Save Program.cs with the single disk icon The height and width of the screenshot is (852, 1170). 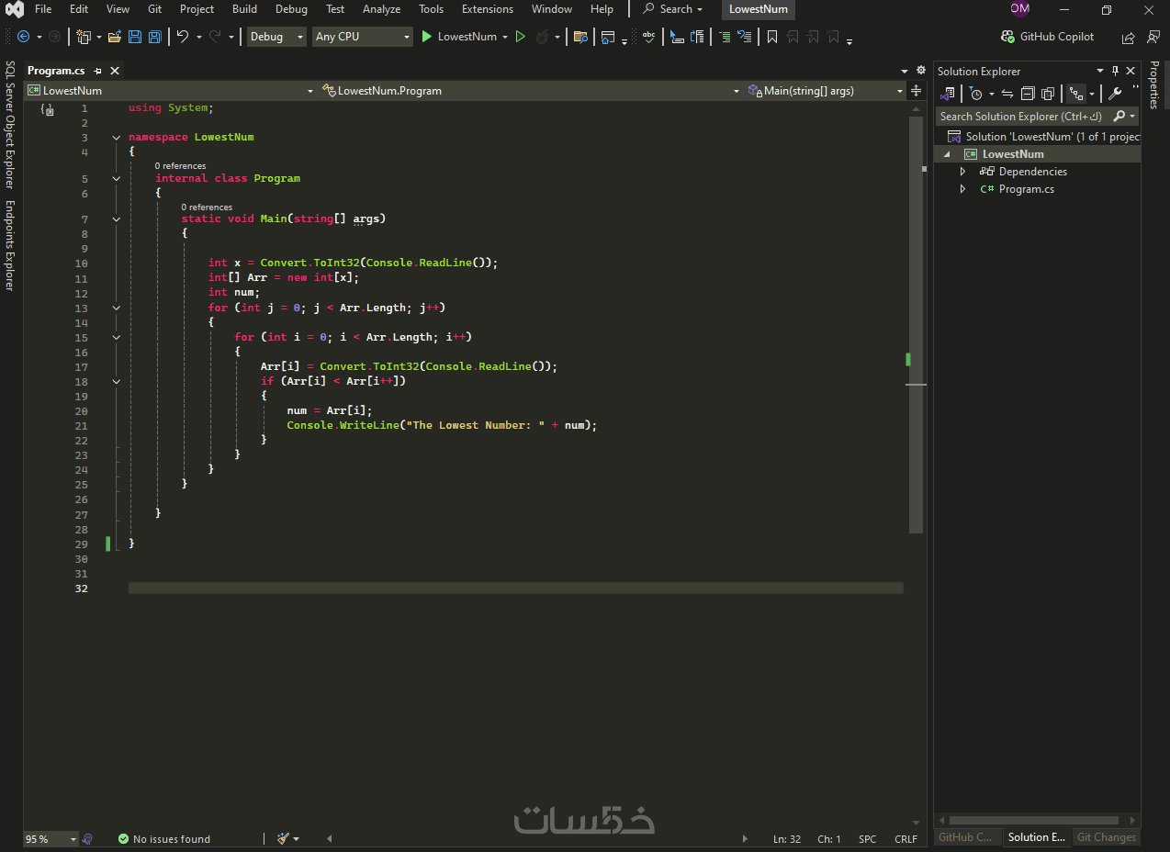pos(135,37)
